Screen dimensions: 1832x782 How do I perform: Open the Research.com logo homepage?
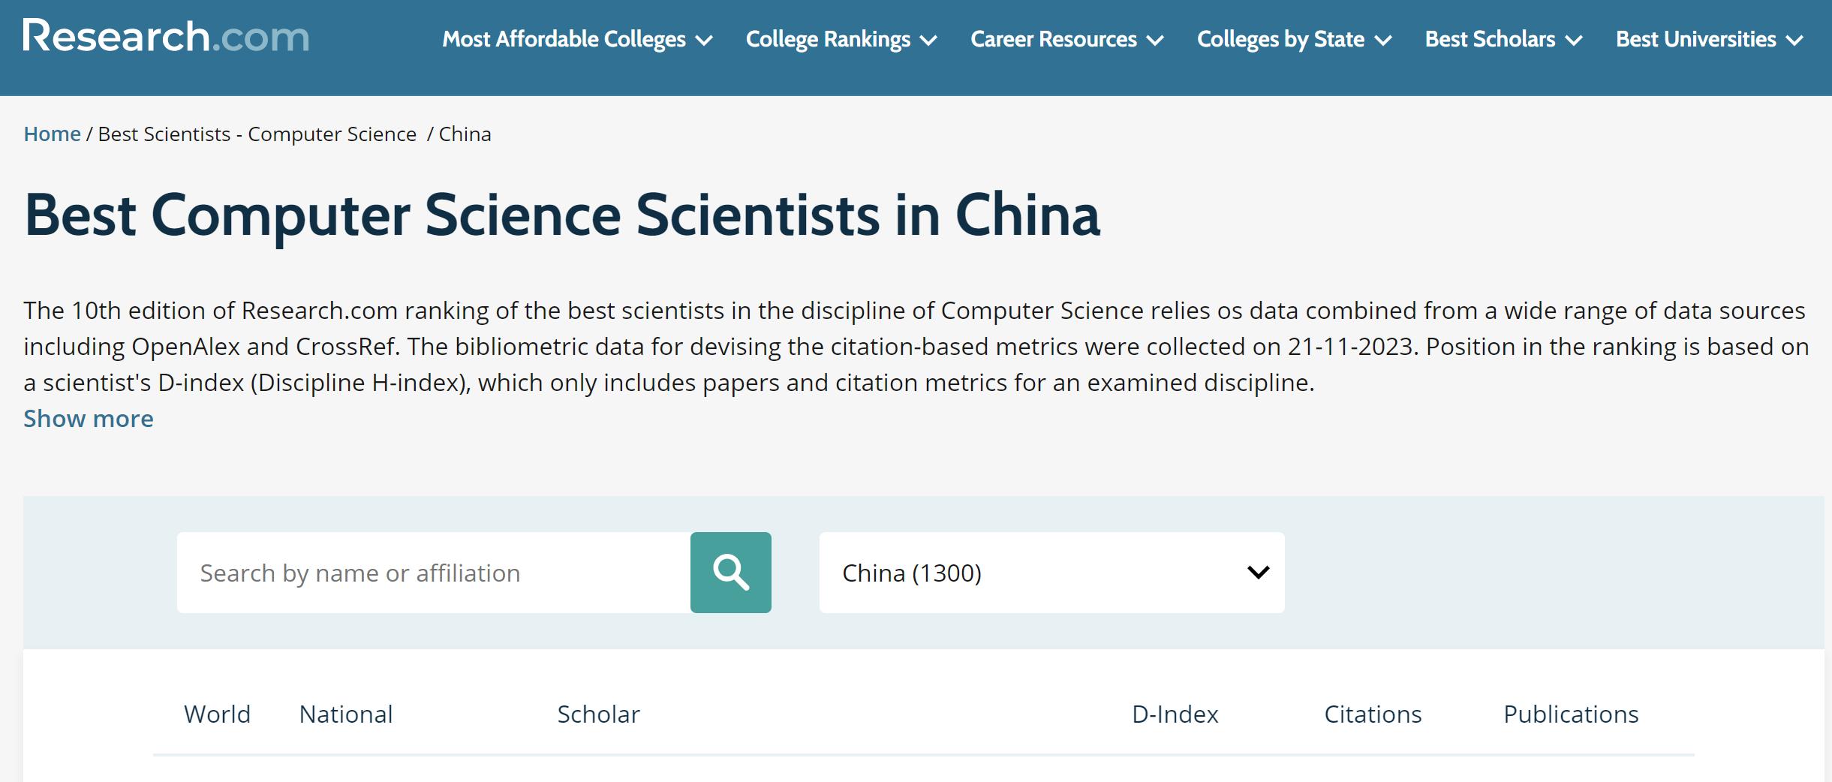[x=166, y=37]
